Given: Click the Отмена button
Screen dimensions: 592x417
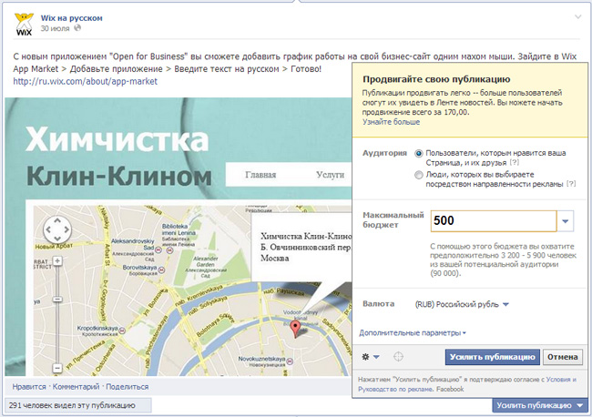Looking at the screenshot, I should click(x=563, y=357).
